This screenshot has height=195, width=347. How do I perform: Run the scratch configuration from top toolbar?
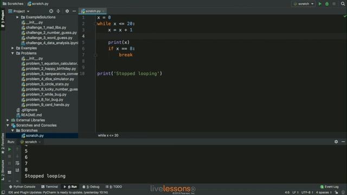(320, 4)
